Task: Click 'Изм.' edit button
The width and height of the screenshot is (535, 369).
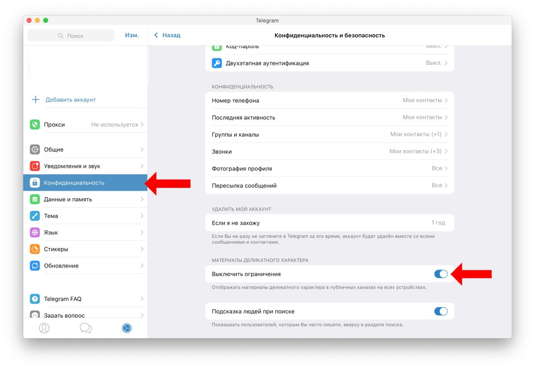Action: click(132, 35)
